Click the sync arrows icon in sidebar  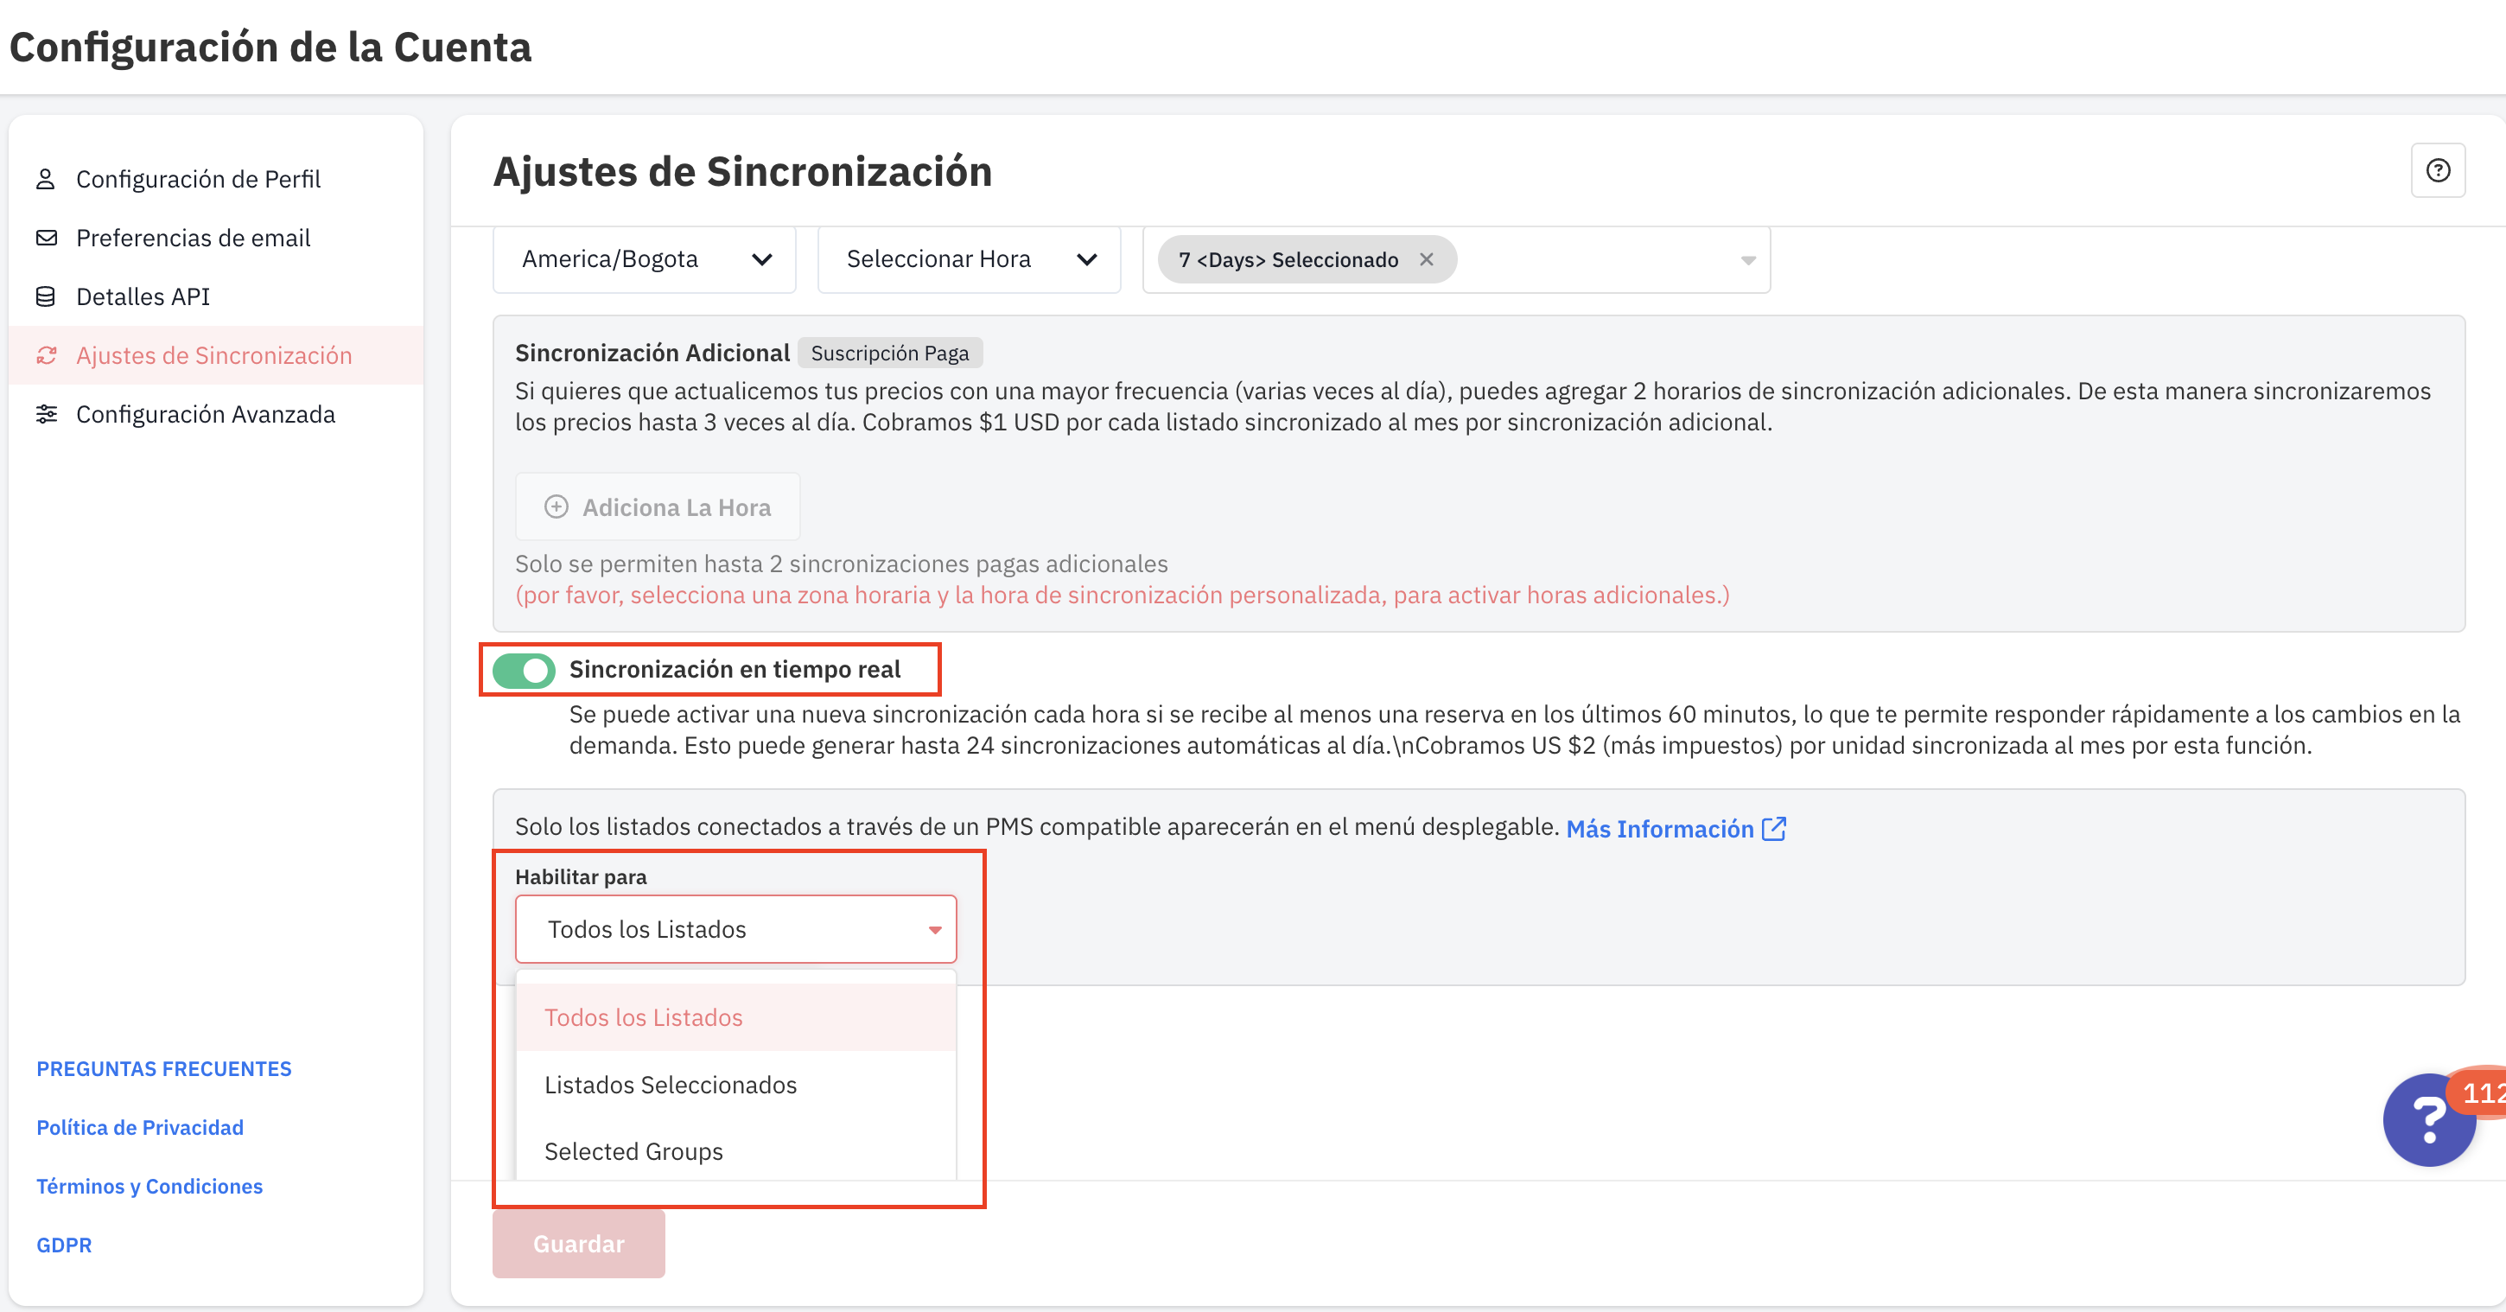(46, 355)
